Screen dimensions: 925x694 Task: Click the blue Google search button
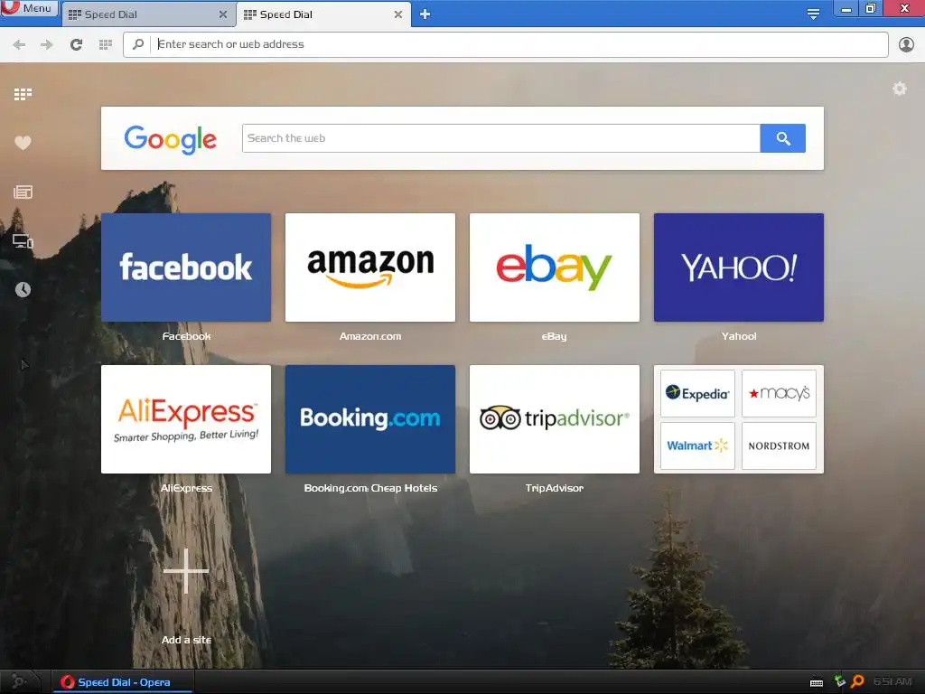pyautogui.click(x=783, y=138)
